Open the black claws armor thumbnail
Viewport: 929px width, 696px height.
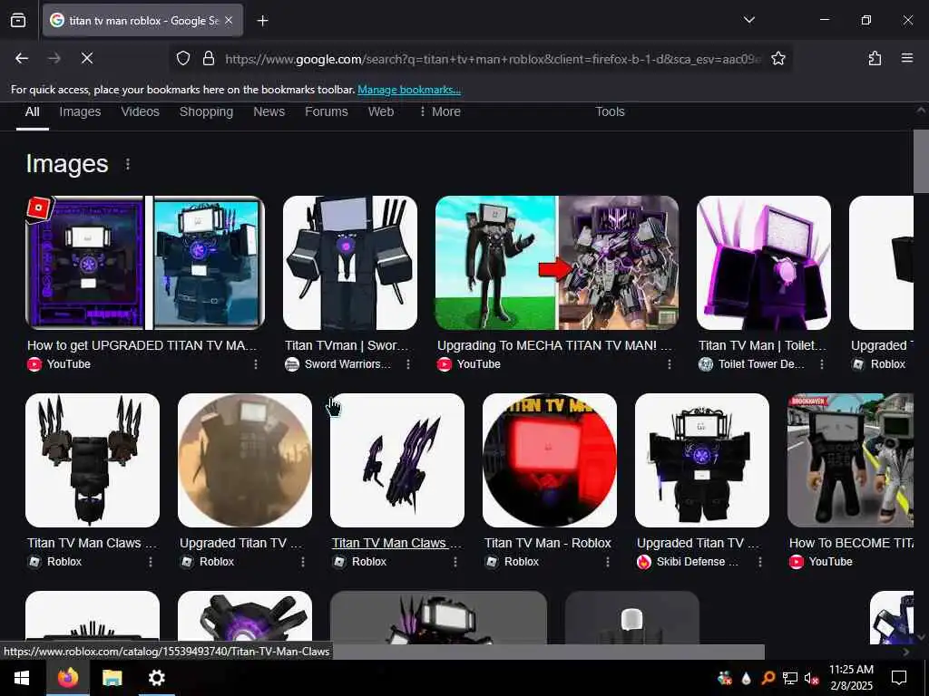[x=93, y=460]
